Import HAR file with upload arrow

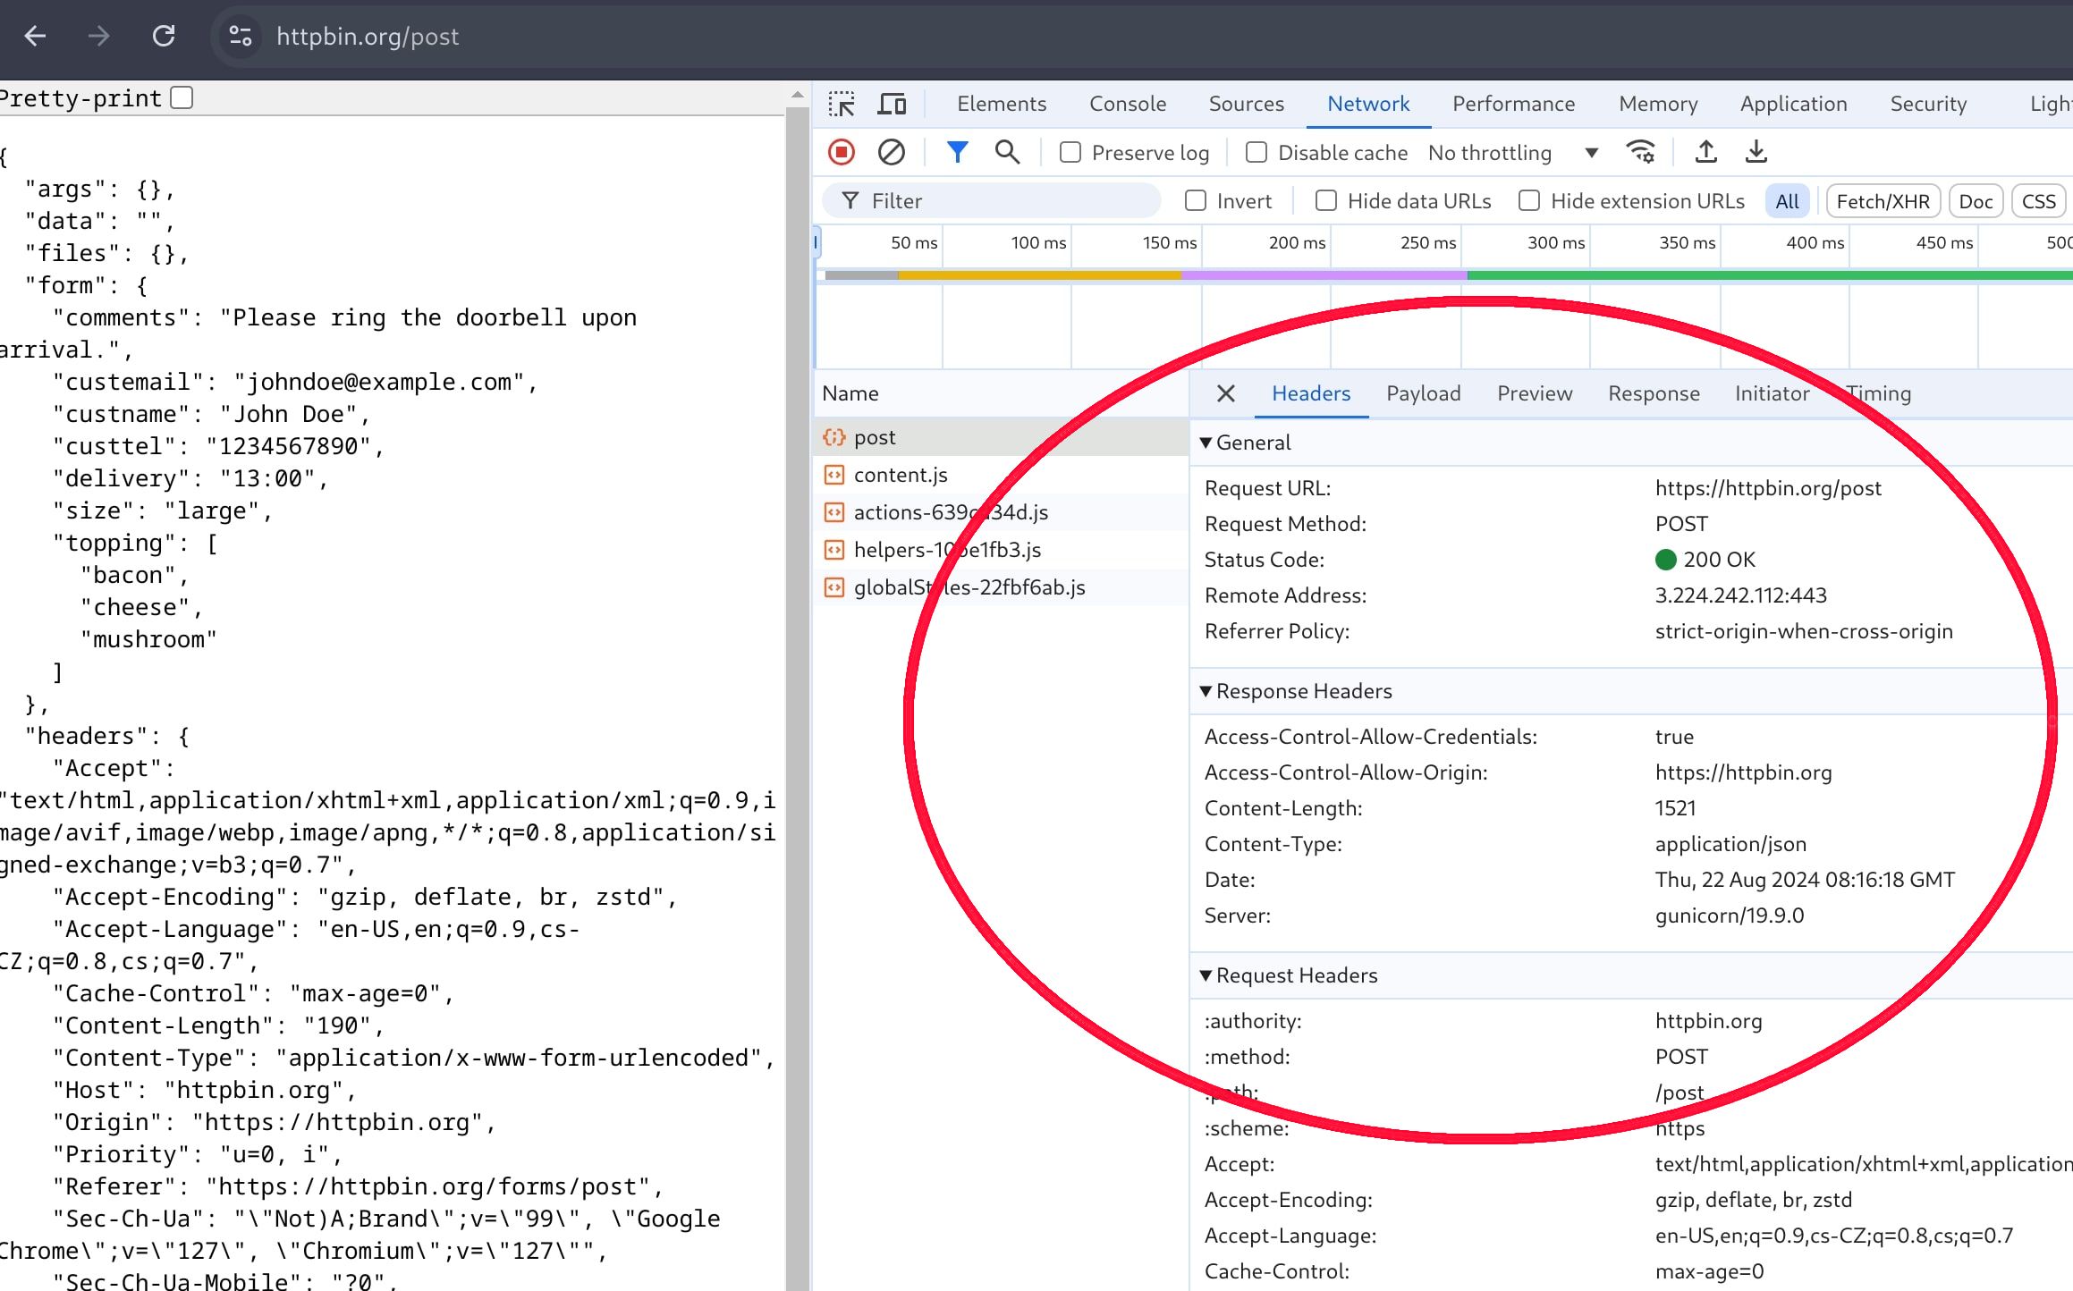[x=1706, y=152]
